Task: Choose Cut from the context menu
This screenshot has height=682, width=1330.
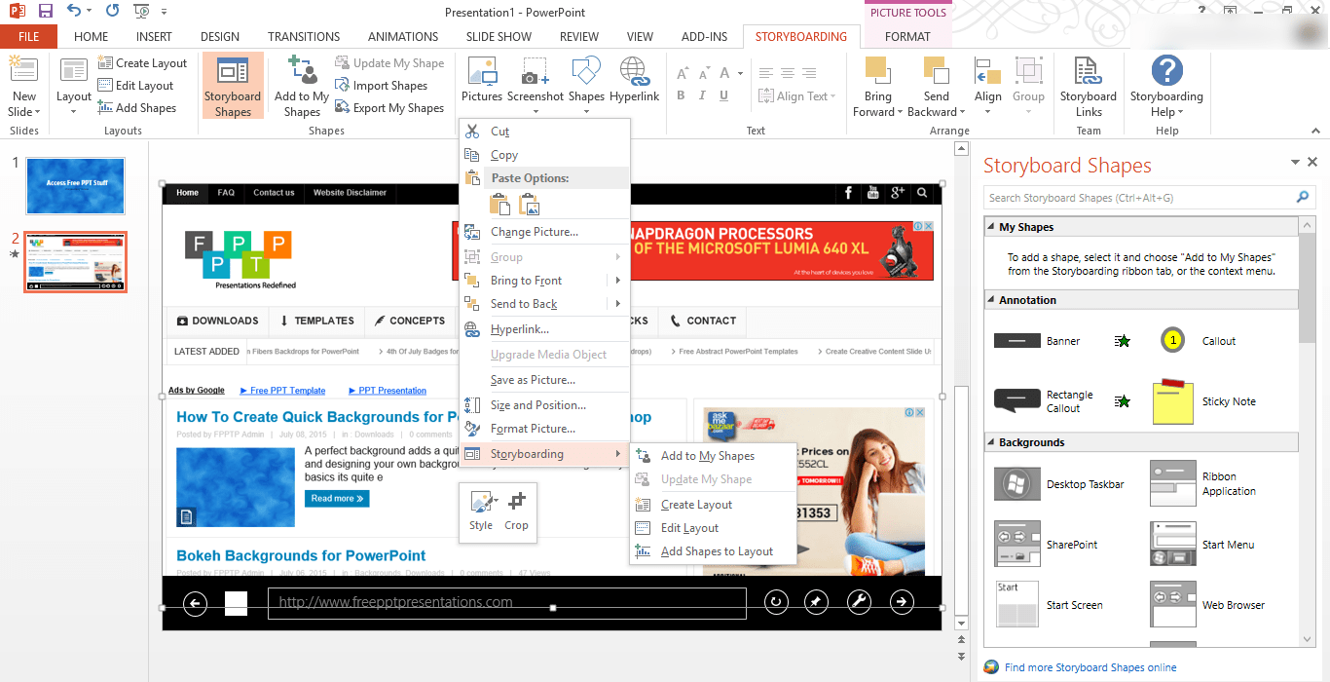Action: coord(545,132)
